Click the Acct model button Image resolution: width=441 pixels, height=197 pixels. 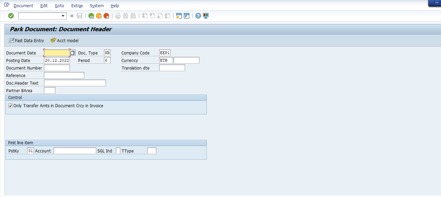[64, 40]
